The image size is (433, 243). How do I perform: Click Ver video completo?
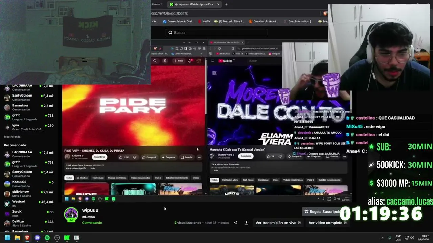pos(327,223)
